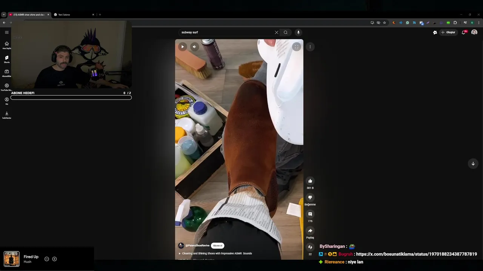483x271 pixels.
Task: Click the BySharingan username in chat
Action: pos(332,246)
